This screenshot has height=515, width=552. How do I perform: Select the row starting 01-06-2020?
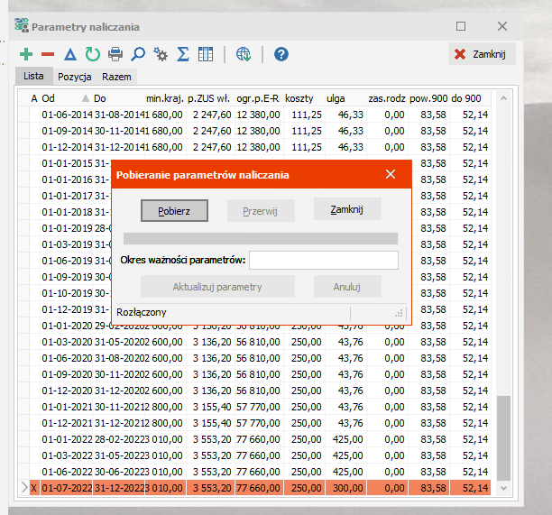(x=255, y=358)
